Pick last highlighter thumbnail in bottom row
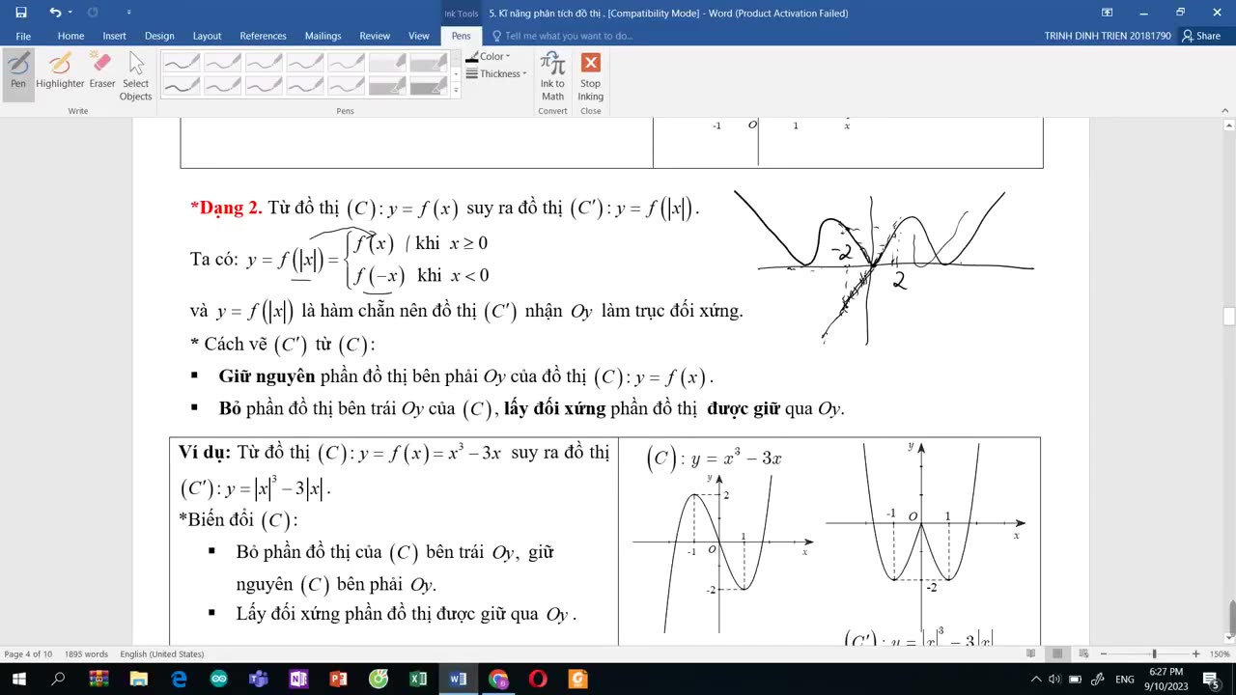Viewport: 1236px width, 695px height. (x=429, y=86)
